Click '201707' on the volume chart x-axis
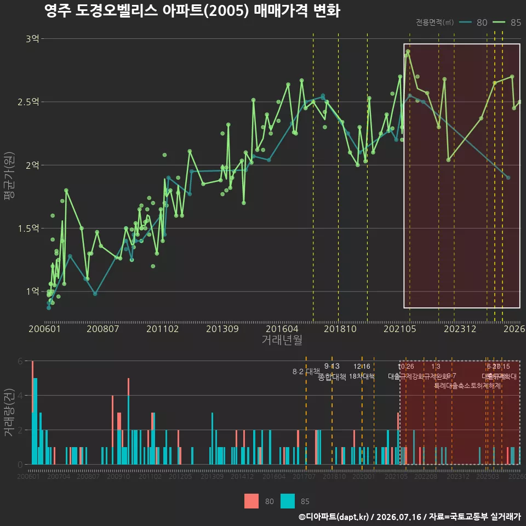This screenshot has height=526, width=526. (304, 476)
